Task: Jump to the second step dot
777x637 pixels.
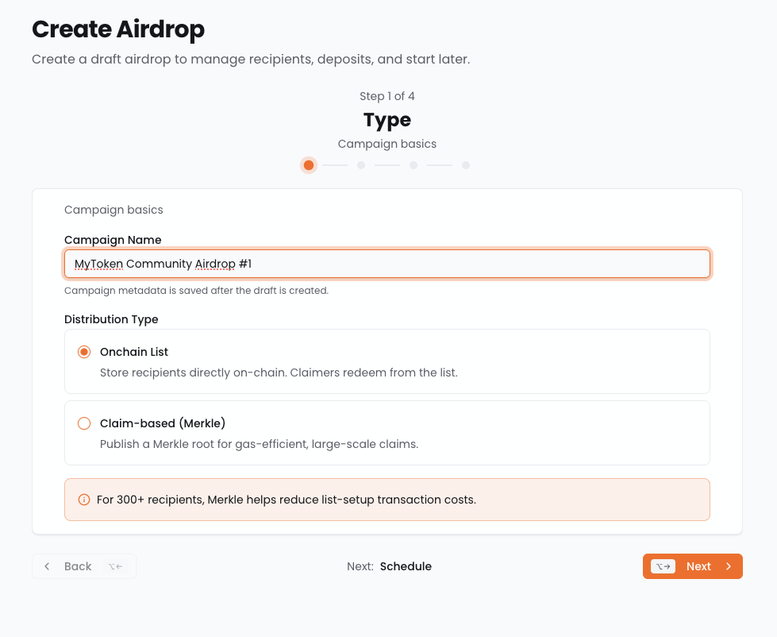Action: pyautogui.click(x=361, y=165)
